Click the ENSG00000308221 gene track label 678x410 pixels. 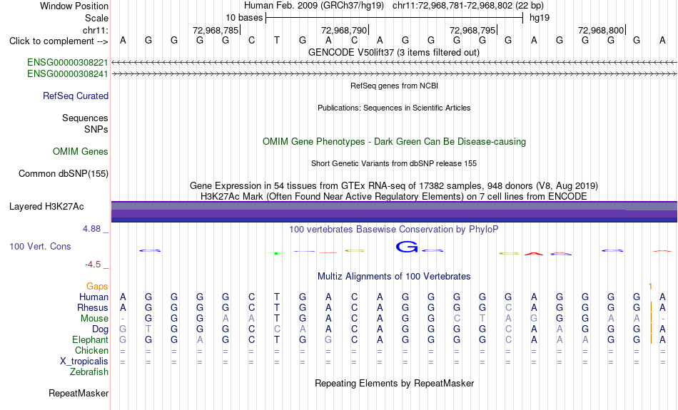point(68,63)
